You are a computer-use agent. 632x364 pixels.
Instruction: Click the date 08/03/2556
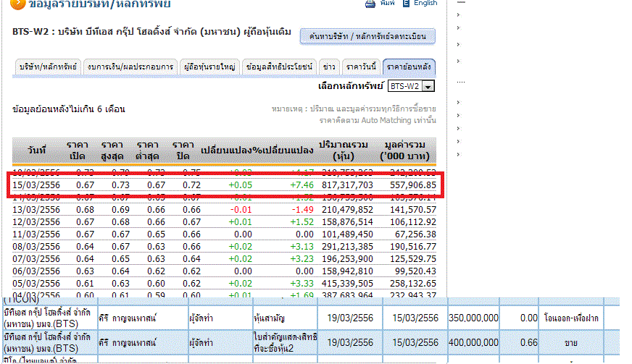click(x=36, y=247)
